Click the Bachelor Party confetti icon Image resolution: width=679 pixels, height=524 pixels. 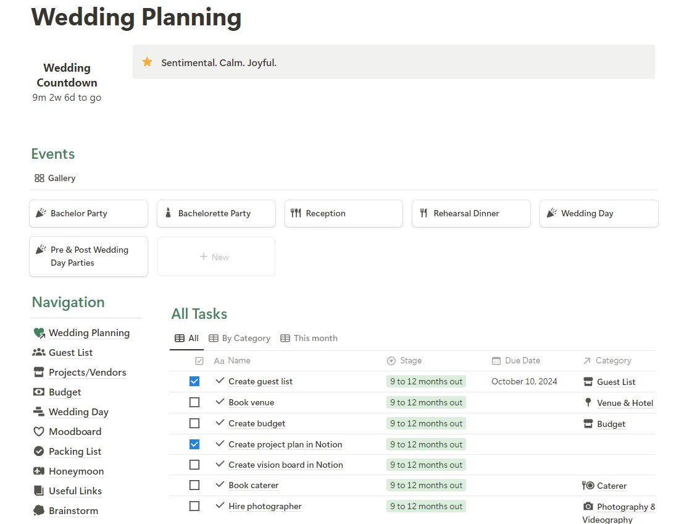tap(41, 213)
